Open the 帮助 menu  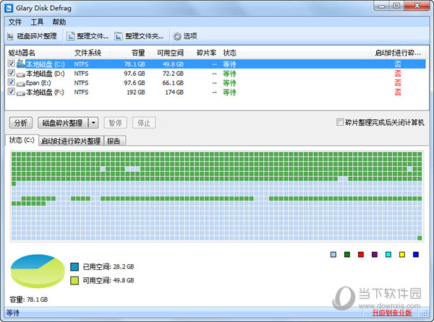click(x=59, y=22)
